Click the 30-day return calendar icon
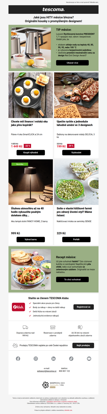107x414 pixels. point(80,327)
